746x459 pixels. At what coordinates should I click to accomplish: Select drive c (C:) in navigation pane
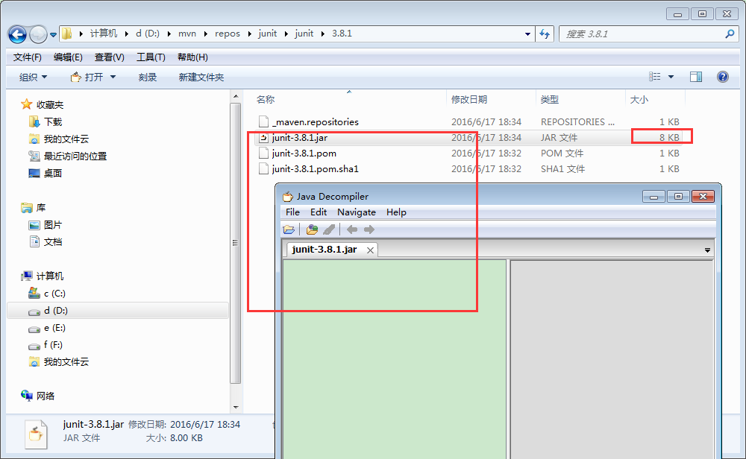click(x=54, y=293)
